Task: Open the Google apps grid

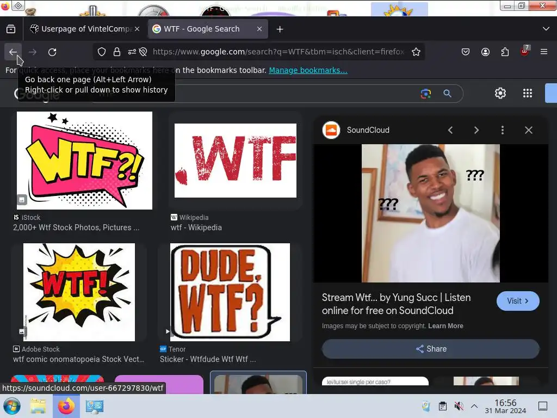Action: pyautogui.click(x=528, y=93)
